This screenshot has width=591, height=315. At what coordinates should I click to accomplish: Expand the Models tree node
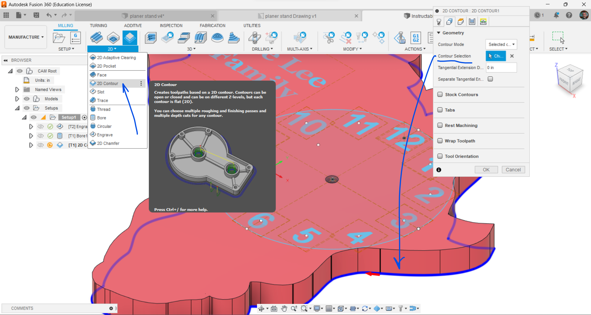[x=17, y=99]
